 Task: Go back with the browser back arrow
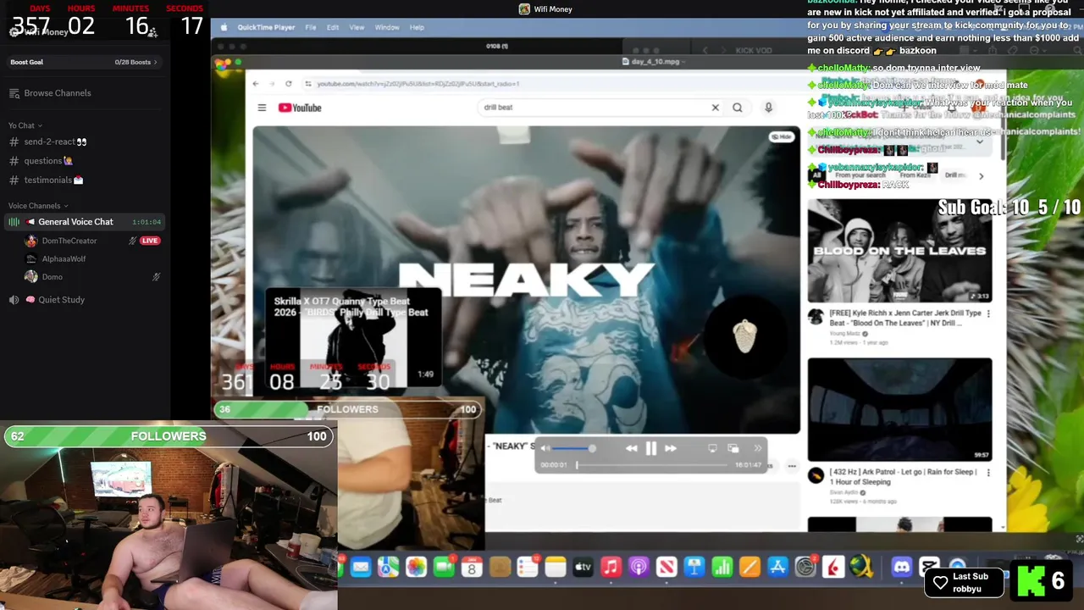pos(256,84)
